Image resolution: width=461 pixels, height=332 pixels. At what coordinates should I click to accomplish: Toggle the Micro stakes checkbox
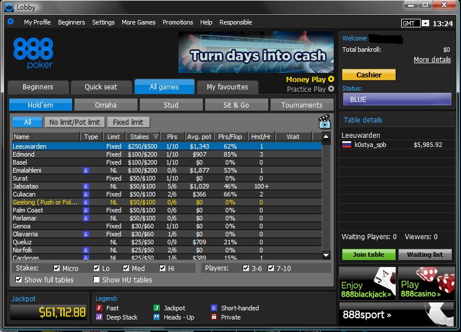pos(57,268)
